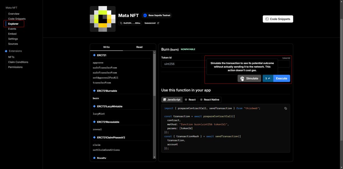343x169 pixels.
Task: Click the Mata NFT contract avatar image
Action: coord(103,19)
